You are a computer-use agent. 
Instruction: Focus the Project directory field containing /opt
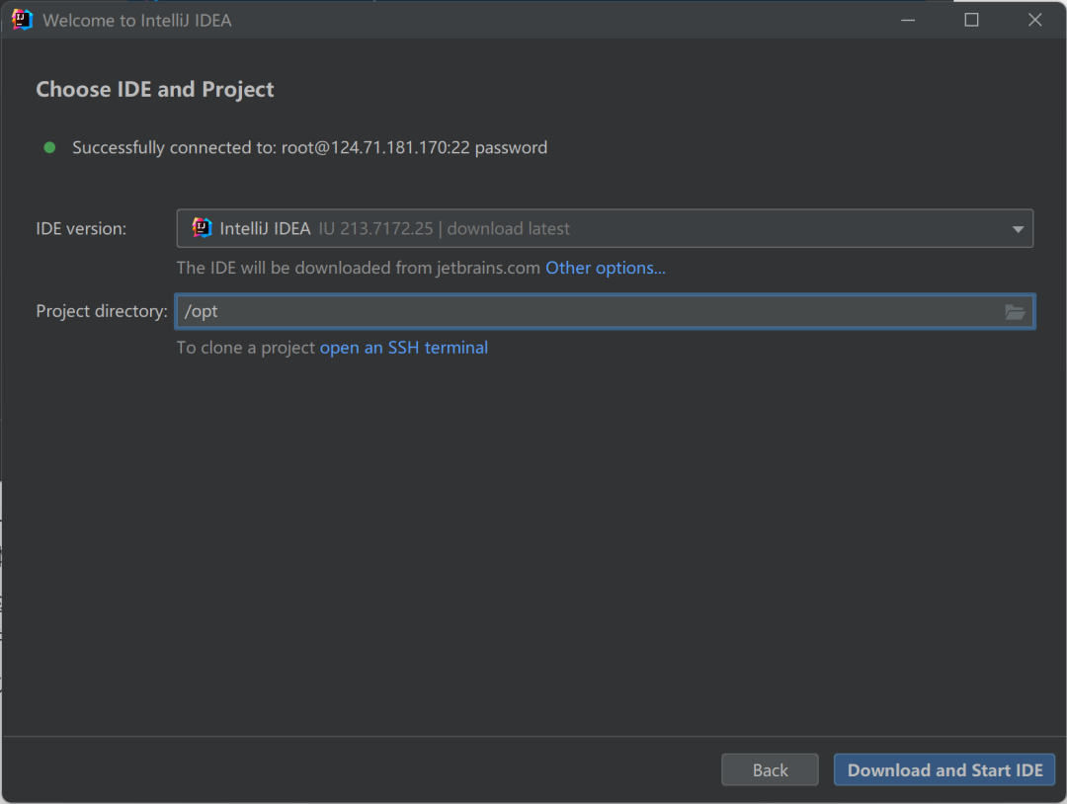[x=605, y=311]
